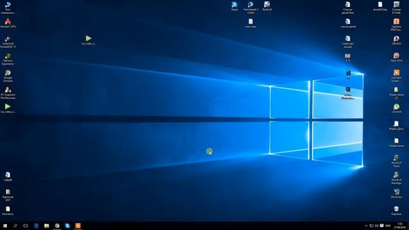This screenshot has width=409, height=230.
Task: Open the UltraISO desktop shortcut
Action: [x=396, y=40]
